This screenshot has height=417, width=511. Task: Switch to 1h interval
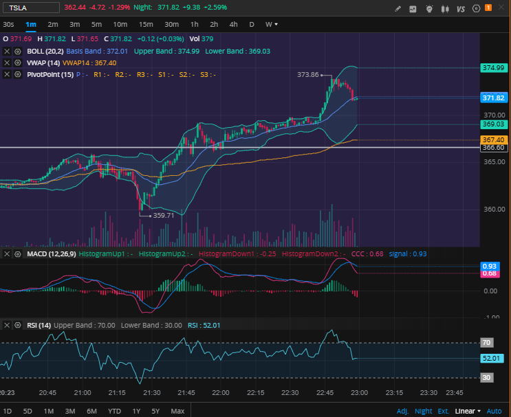(195, 25)
